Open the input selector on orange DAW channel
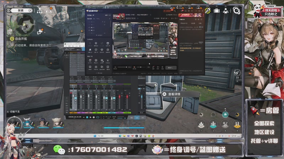 73,85
